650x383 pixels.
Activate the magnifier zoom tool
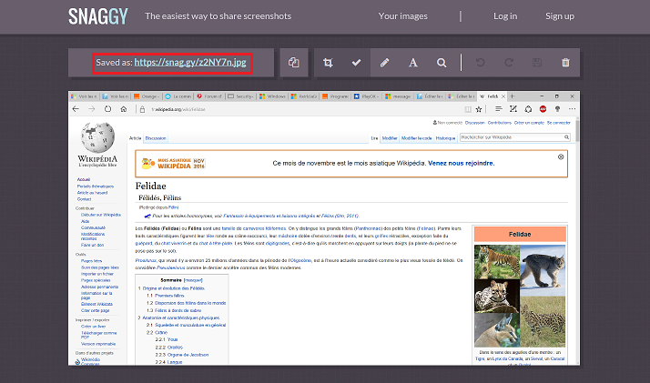pyautogui.click(x=442, y=63)
